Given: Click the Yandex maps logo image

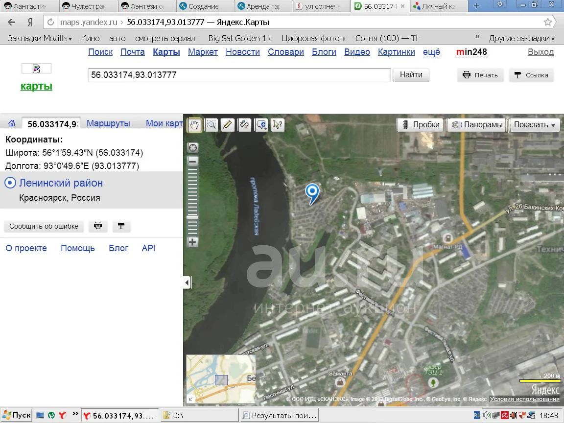Looking at the screenshot, I should coord(36,69).
